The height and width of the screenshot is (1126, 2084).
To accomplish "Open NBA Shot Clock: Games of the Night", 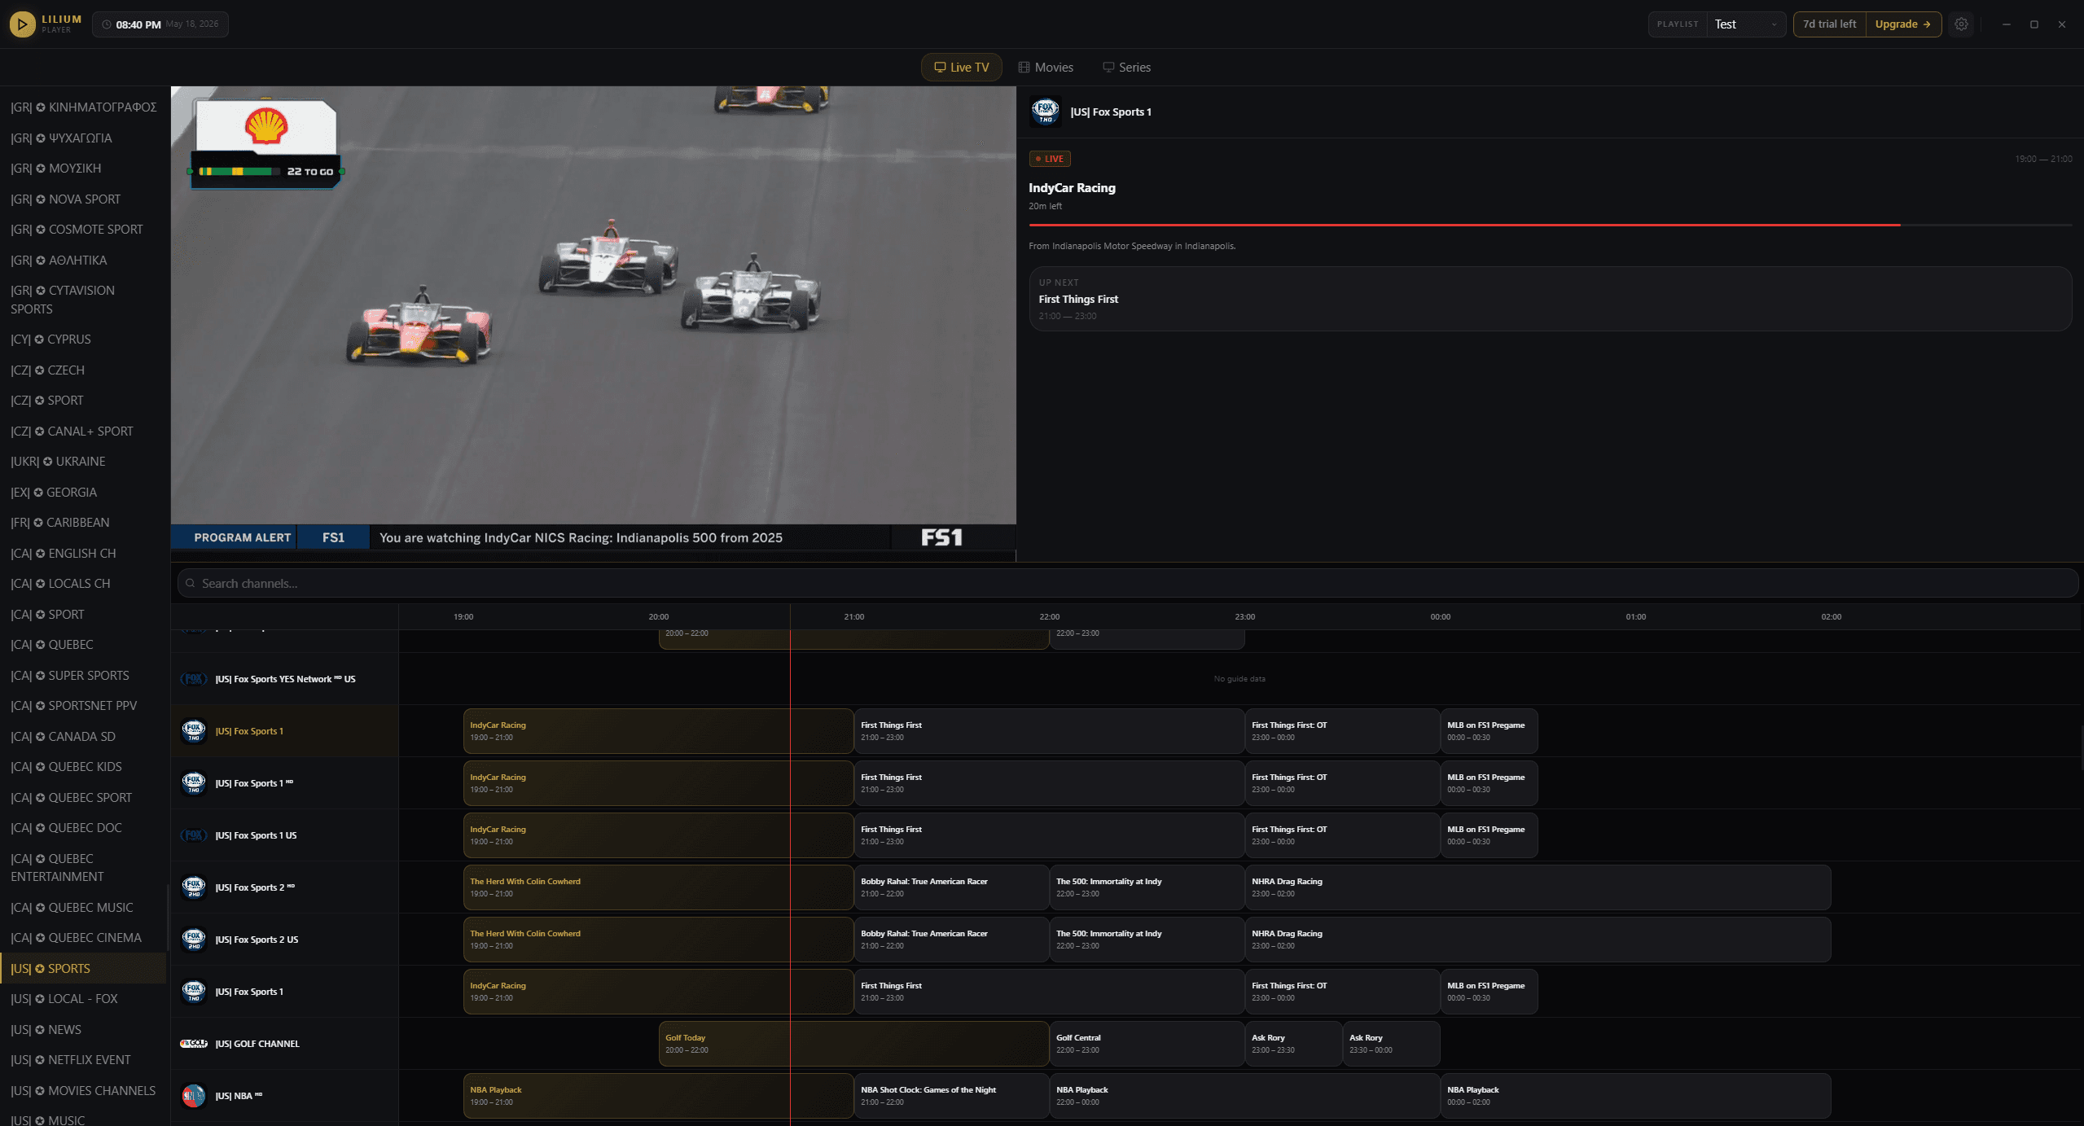I will point(951,1096).
